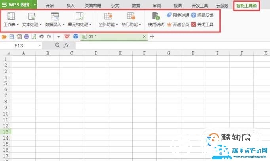Save the document with the floppy icon
Screen dimensions: 270x161
pyautogui.click(x=12, y=37)
